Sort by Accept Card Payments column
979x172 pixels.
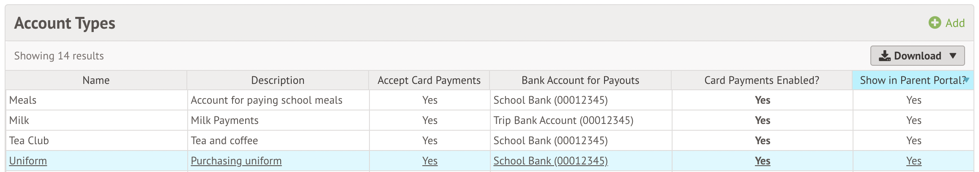click(x=429, y=80)
